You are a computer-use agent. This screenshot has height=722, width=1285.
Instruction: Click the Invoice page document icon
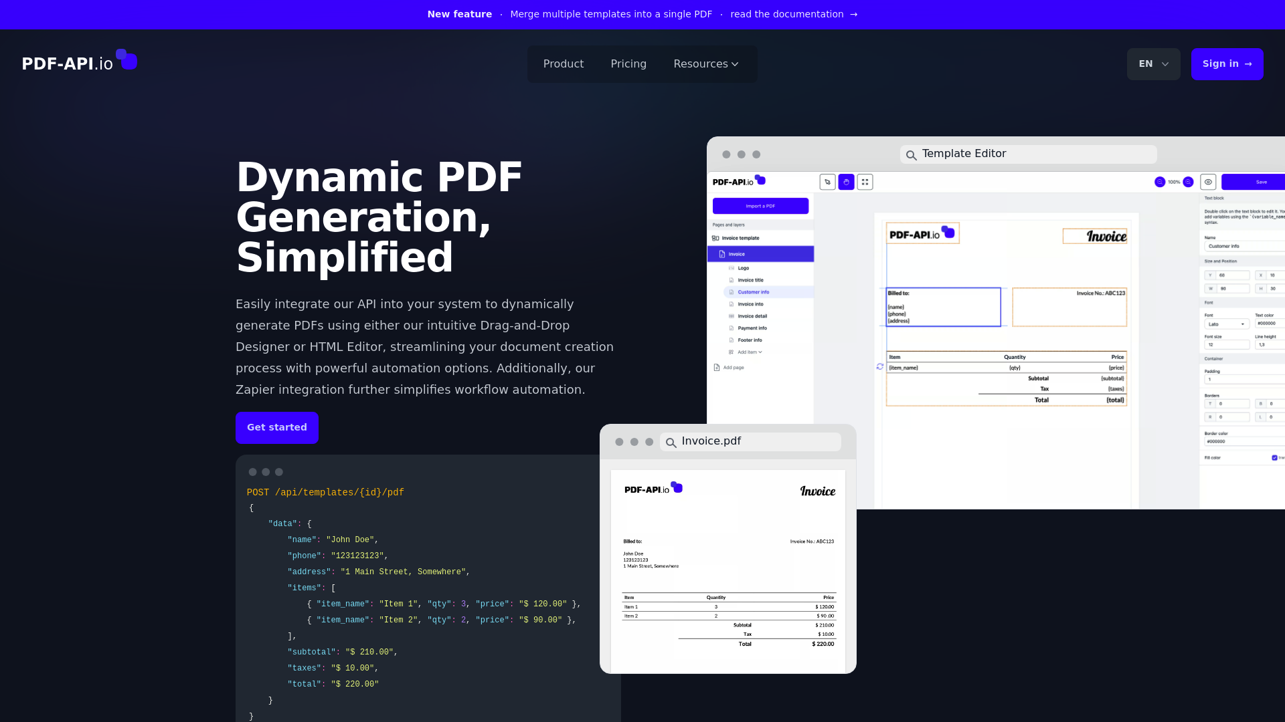point(722,254)
